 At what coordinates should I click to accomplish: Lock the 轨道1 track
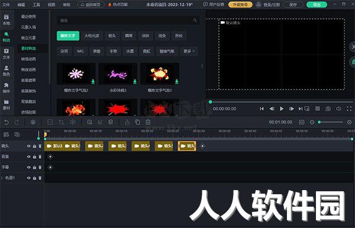(x=34, y=178)
